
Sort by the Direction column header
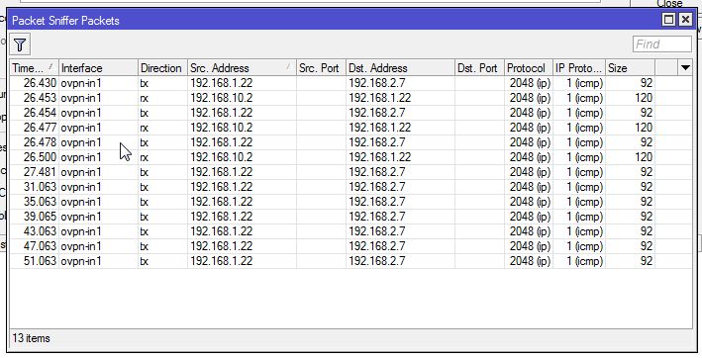click(162, 68)
